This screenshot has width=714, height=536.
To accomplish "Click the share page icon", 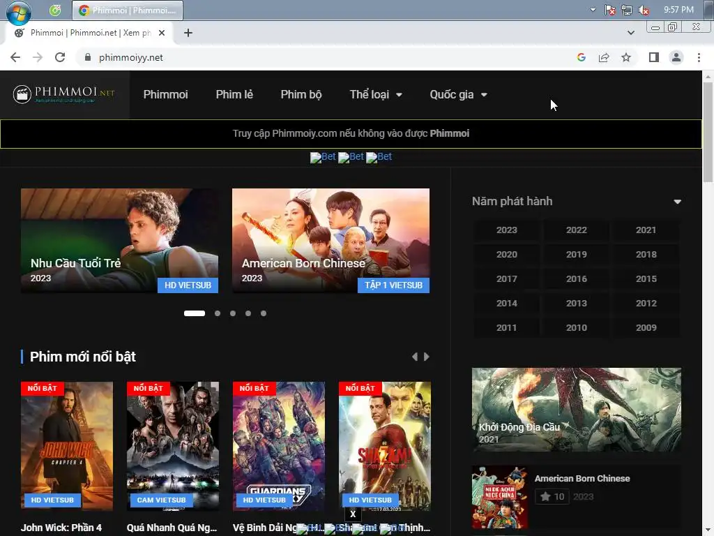I will 604,57.
